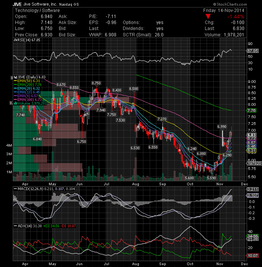Click the JIVE (Daily) 6.83 legend entry
The width and height of the screenshot is (262, 267).
pyautogui.click(x=30, y=77)
